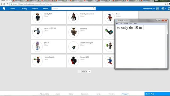Open the Terms footer link
The image size is (170, 96).
point(112,94)
